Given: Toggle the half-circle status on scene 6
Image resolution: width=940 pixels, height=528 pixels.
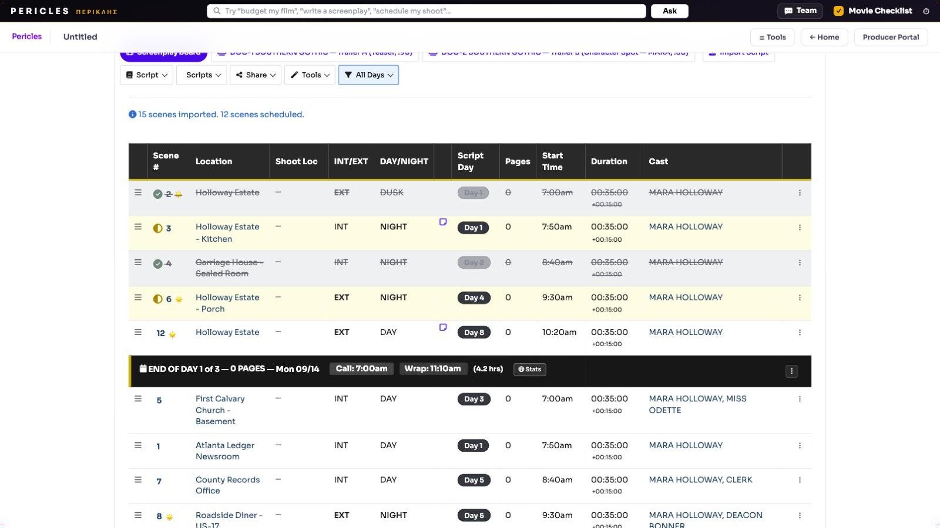Looking at the screenshot, I should point(157,299).
